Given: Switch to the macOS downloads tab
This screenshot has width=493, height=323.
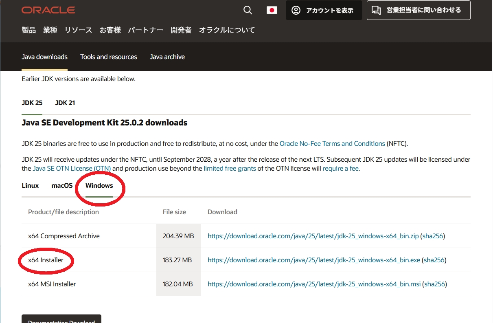Looking at the screenshot, I should [x=62, y=185].
